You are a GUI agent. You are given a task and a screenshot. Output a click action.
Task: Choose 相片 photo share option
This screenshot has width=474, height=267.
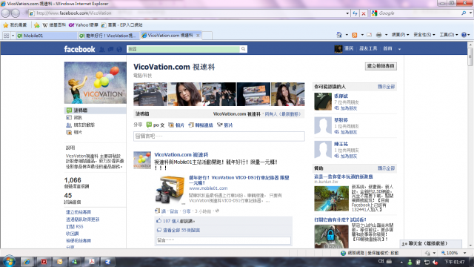(x=176, y=125)
